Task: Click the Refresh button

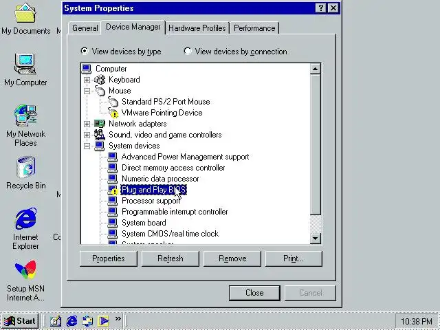Action: (x=170, y=258)
